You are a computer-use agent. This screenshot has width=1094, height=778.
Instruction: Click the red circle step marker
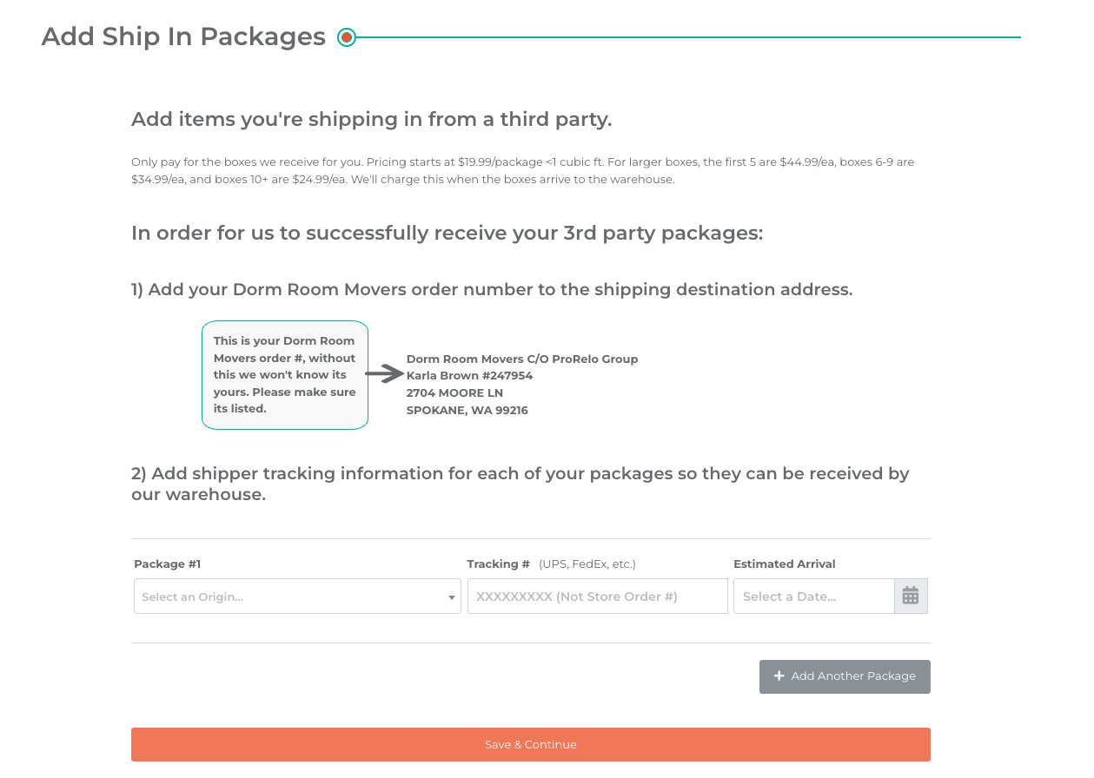(x=347, y=37)
